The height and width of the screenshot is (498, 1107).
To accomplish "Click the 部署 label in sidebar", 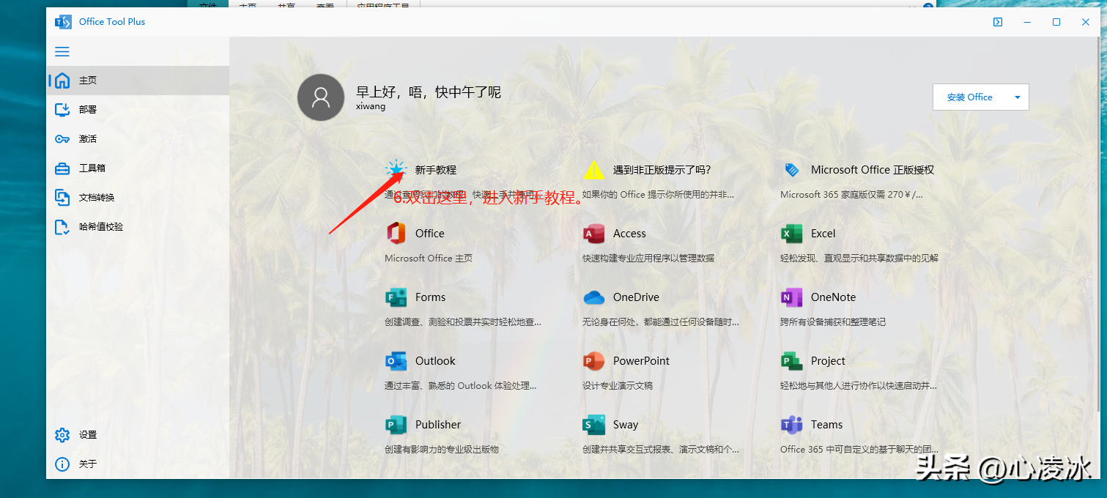I will pyautogui.click(x=88, y=110).
